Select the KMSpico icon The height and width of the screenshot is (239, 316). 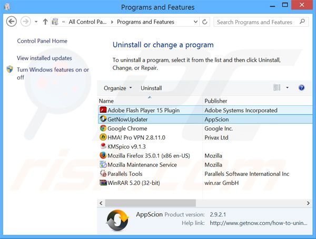(x=103, y=146)
